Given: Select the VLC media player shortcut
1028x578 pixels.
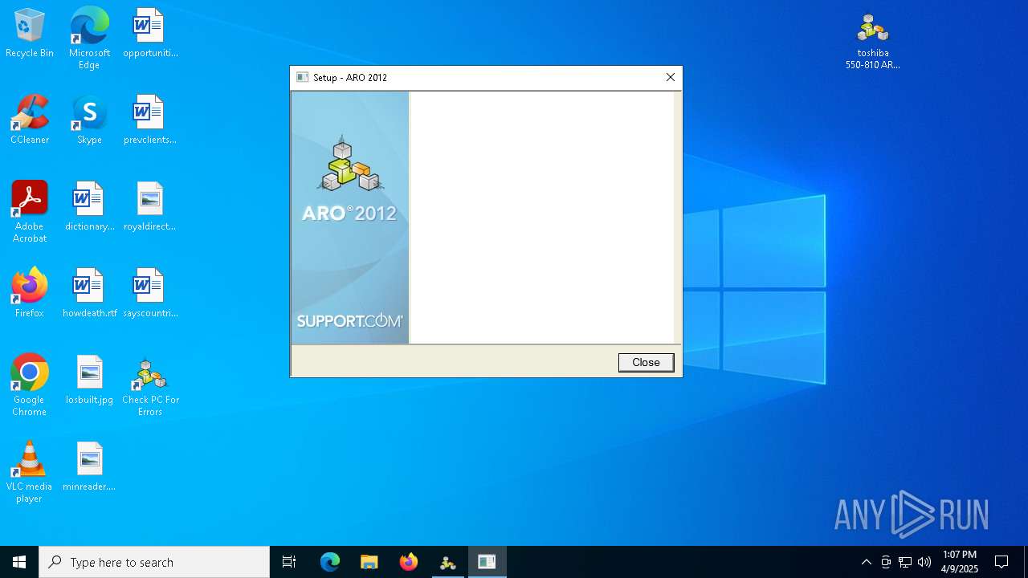Looking at the screenshot, I should tap(30, 472).
